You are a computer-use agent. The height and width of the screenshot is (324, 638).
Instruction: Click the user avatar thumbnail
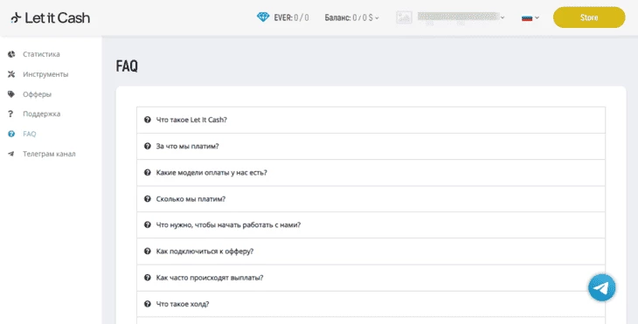(x=404, y=17)
